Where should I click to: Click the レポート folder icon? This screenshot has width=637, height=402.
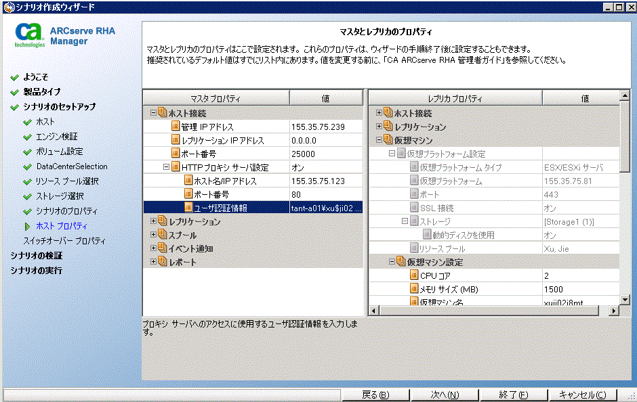click(x=162, y=261)
